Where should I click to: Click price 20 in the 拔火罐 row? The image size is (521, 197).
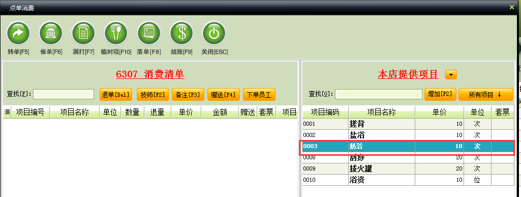tap(459, 168)
